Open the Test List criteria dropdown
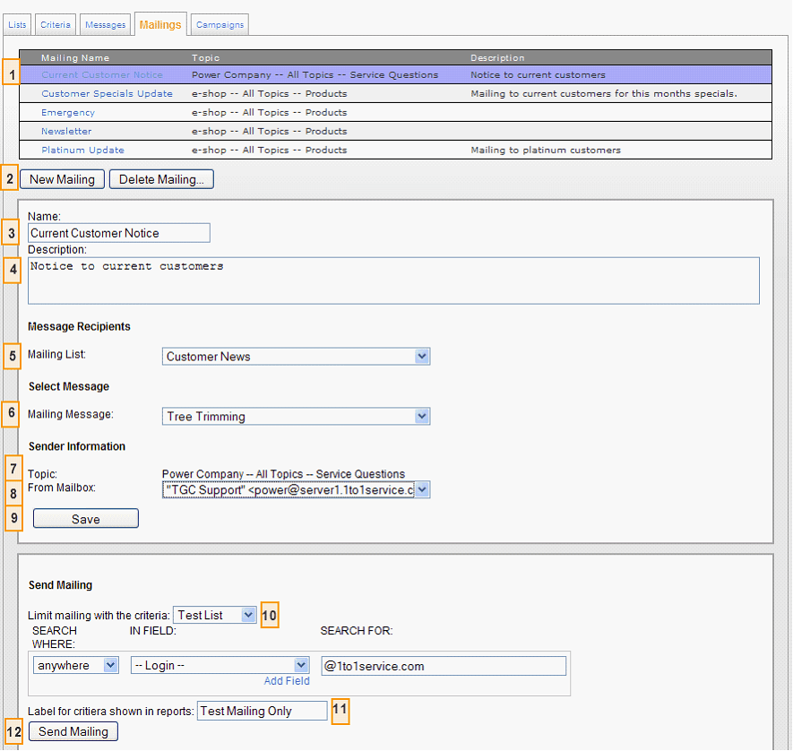The width and height of the screenshot is (793, 751). 215,615
